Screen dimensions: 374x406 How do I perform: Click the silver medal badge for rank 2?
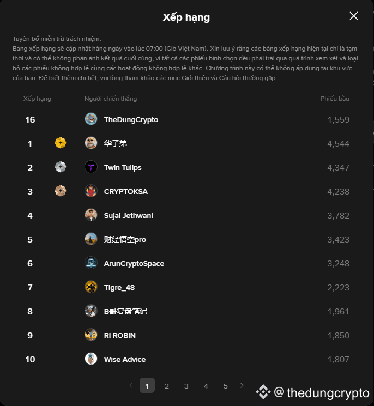coord(61,167)
